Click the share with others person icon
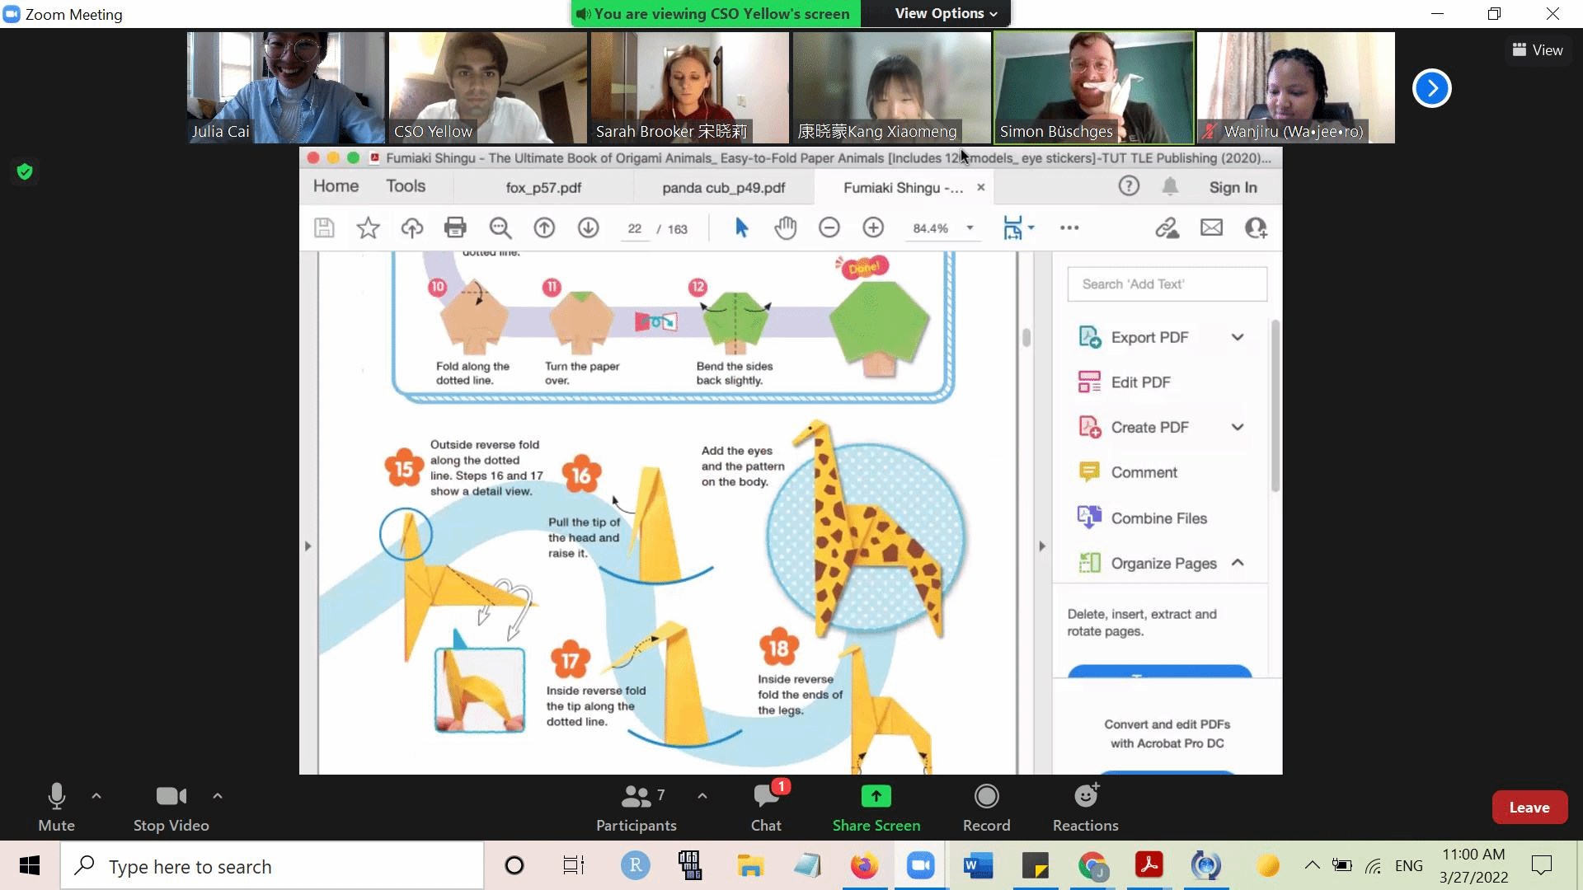 (x=1256, y=228)
